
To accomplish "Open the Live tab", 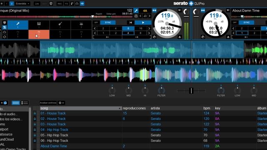I will (x=37, y=4).
